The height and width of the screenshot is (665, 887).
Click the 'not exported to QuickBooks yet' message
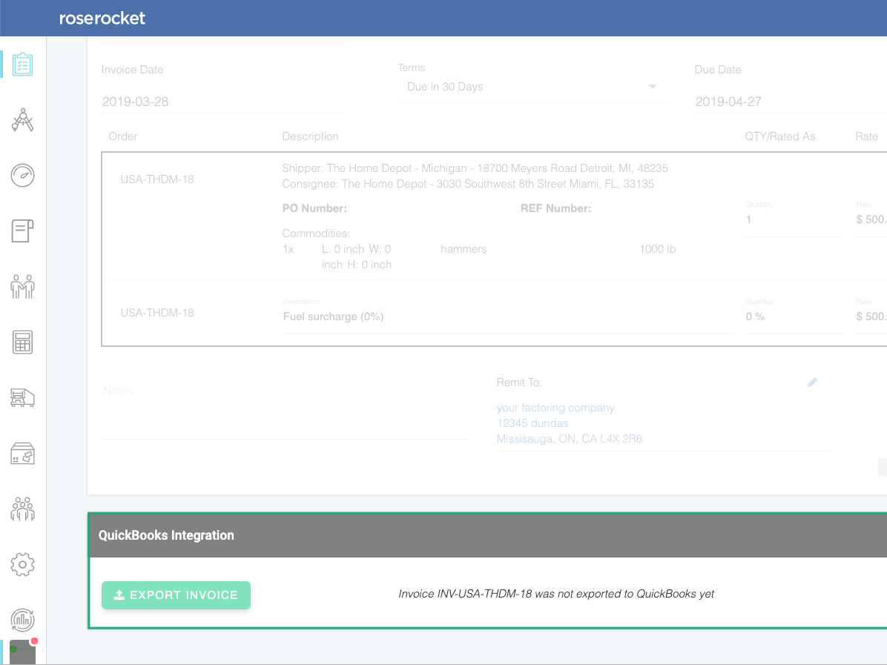coord(556,594)
